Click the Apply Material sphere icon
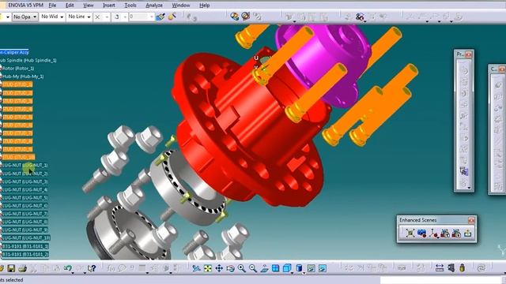 click(x=235, y=17)
